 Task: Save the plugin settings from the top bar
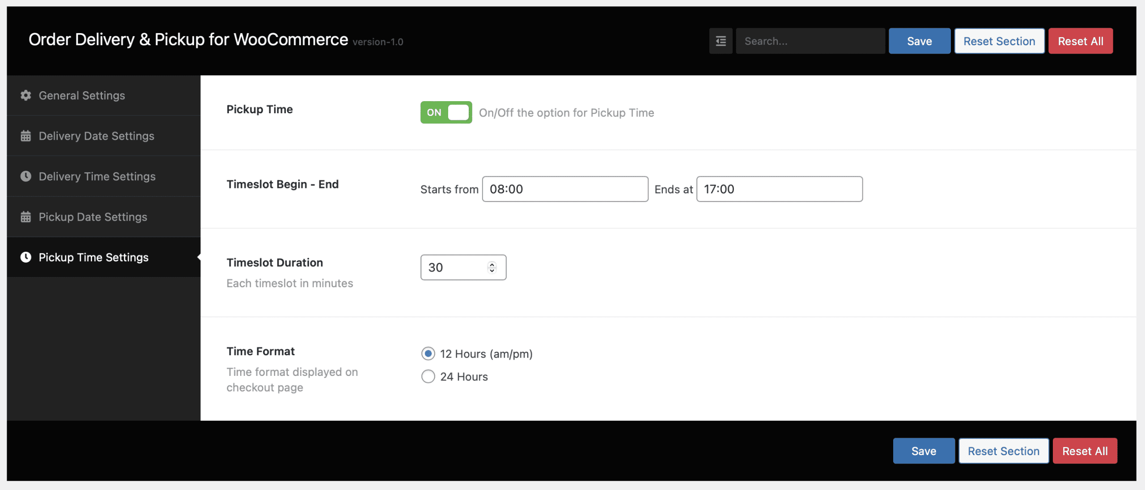click(920, 41)
